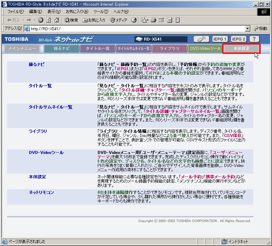
Task: Open the 表示(V) menu
Action: (x=54, y=12)
